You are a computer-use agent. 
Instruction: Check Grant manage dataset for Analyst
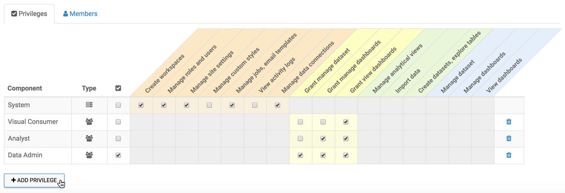pos(300,139)
